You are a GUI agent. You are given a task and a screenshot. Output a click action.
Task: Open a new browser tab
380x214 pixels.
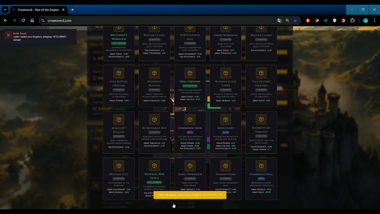pyautogui.click(x=72, y=10)
